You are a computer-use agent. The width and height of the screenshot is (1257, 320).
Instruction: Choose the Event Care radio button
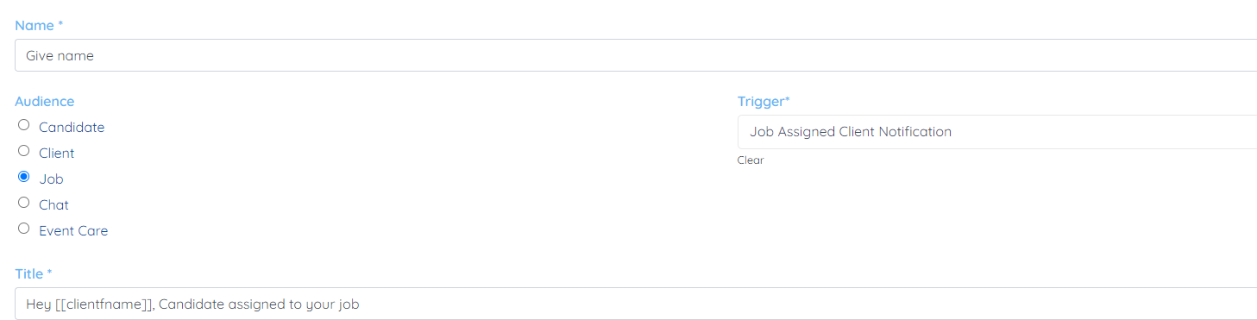point(24,229)
